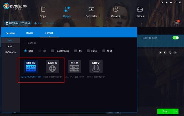Switch to the Format tab
184x116 pixels.
49,33
